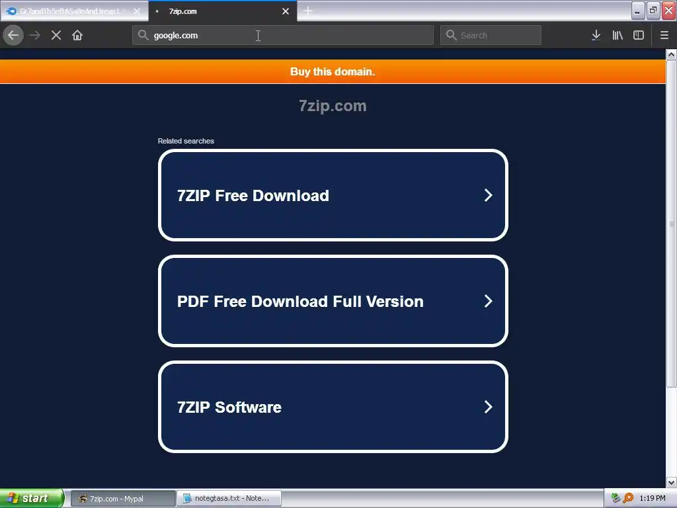677x508 pixels.
Task: Open the home page via house icon
Action: [77, 35]
